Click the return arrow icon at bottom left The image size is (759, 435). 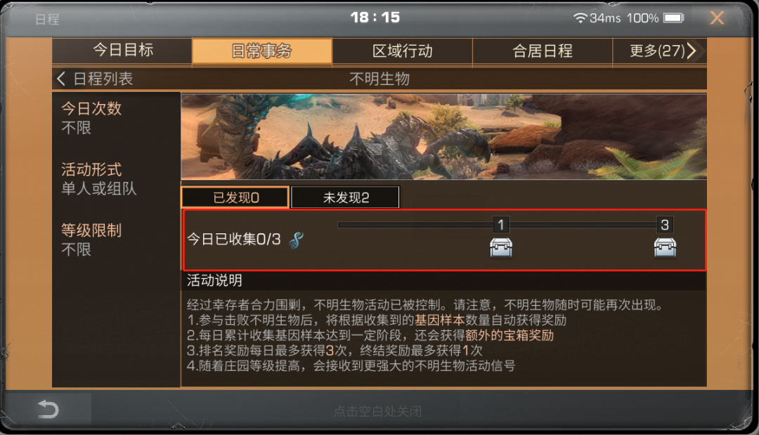pyautogui.click(x=48, y=410)
